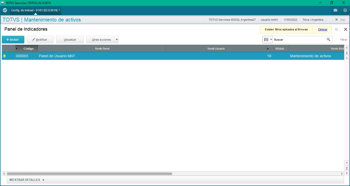Click the TOTVS logo icon at tab bar

pos(5,10)
